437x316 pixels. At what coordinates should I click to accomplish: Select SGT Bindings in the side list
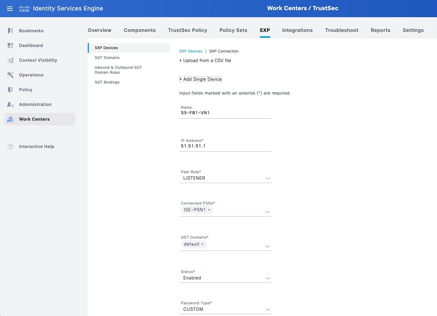click(x=107, y=82)
